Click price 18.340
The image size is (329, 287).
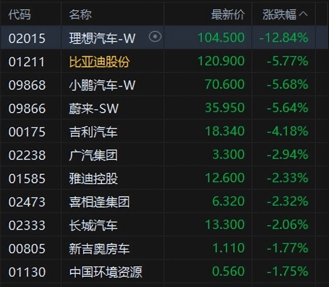pyautogui.click(x=225, y=131)
